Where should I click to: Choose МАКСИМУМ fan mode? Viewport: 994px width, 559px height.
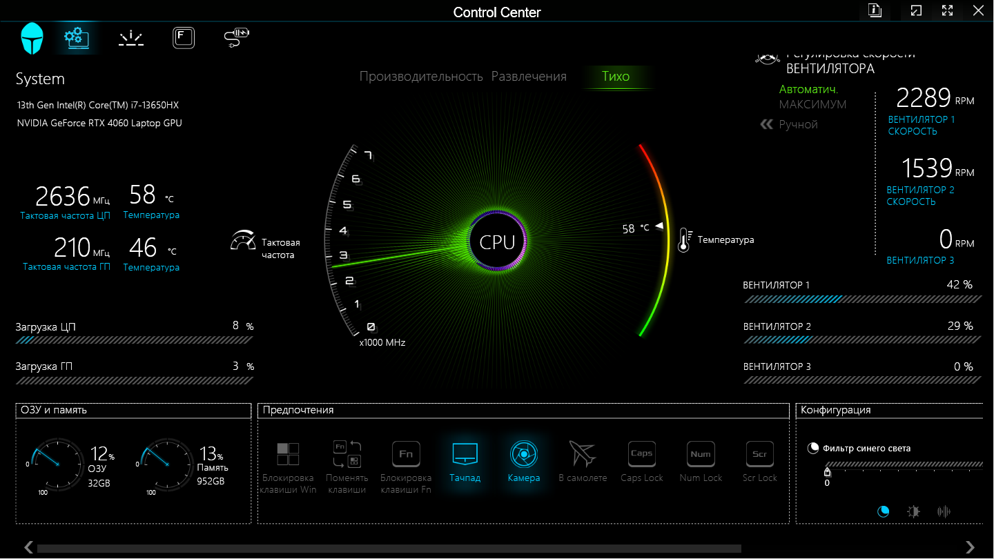(x=812, y=105)
